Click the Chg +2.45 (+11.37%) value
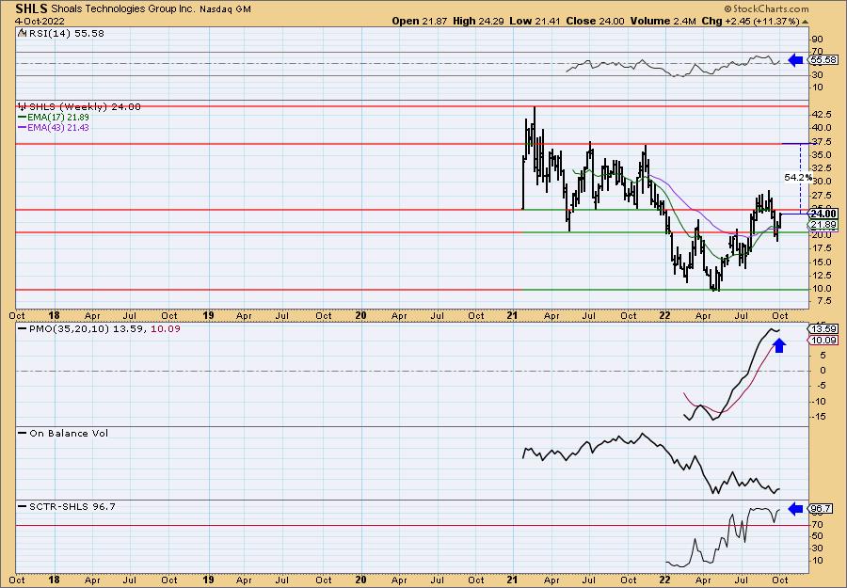 pyautogui.click(x=751, y=21)
